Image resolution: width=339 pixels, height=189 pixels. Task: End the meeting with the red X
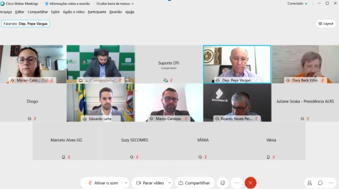coord(250,183)
